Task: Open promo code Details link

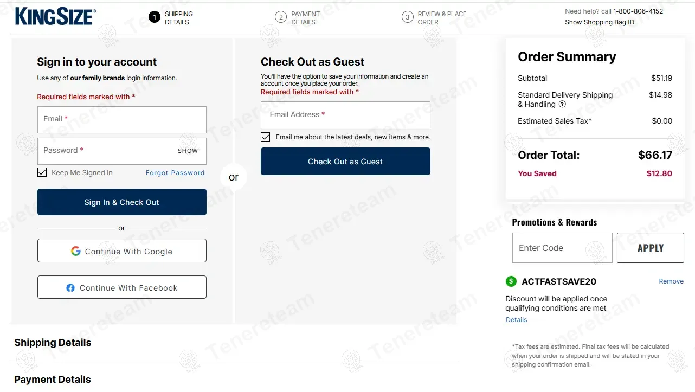Action: point(516,320)
